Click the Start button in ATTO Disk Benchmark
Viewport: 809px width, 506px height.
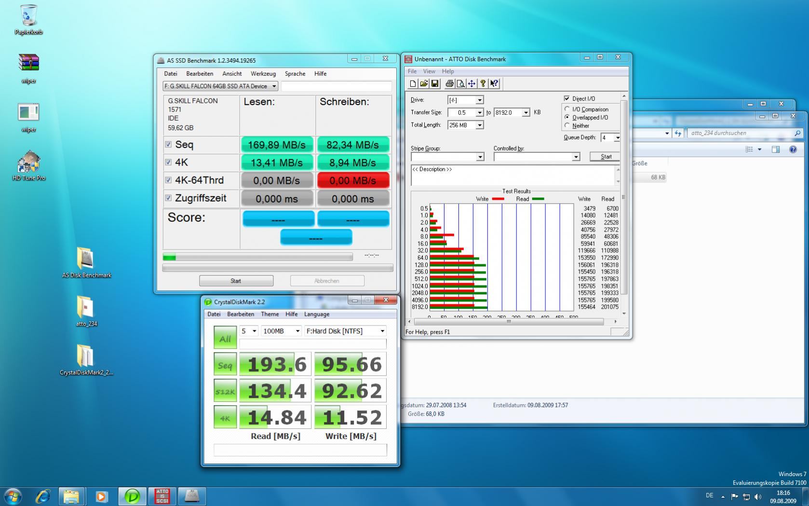[606, 156]
